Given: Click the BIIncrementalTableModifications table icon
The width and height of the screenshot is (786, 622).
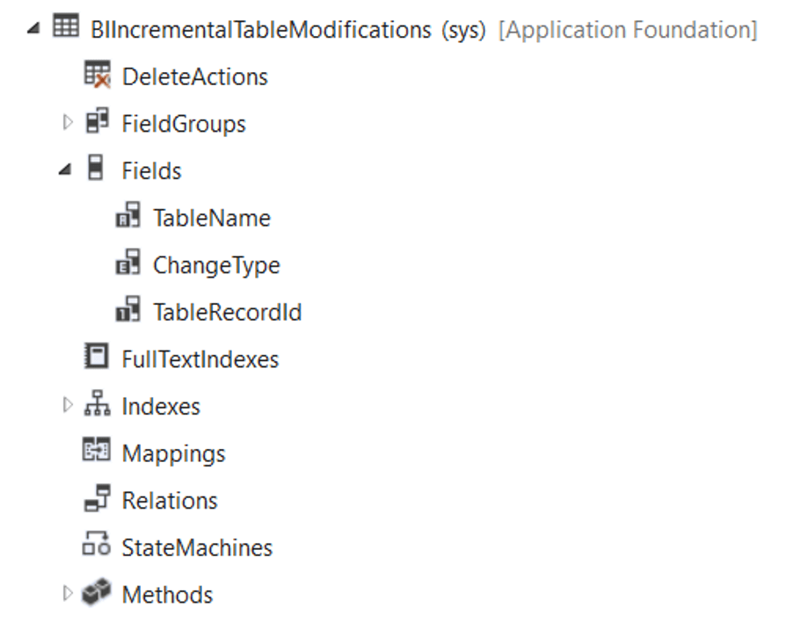Looking at the screenshot, I should (66, 28).
